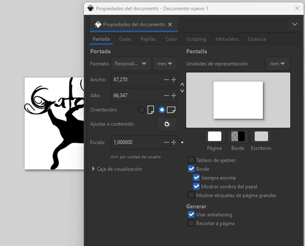Click the Ajustar a contenido resize button
Viewport: 305px width, 246px height.
click(167, 124)
